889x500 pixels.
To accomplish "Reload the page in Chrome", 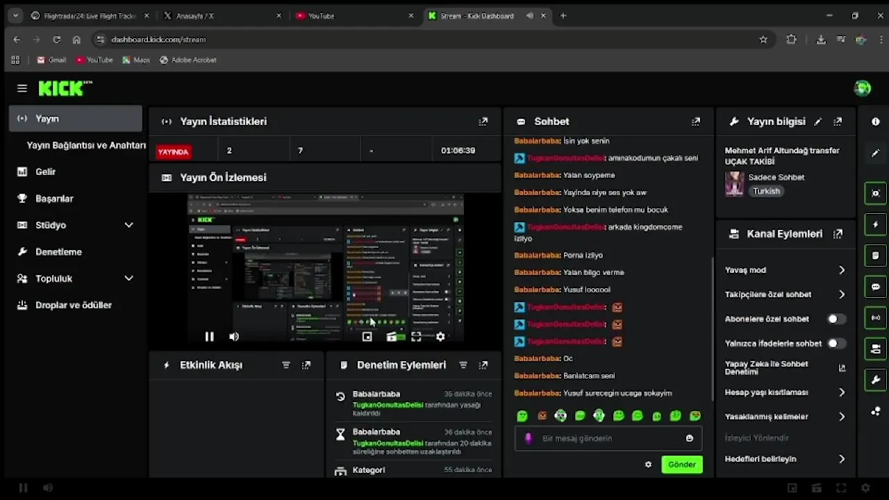I will click(x=57, y=40).
